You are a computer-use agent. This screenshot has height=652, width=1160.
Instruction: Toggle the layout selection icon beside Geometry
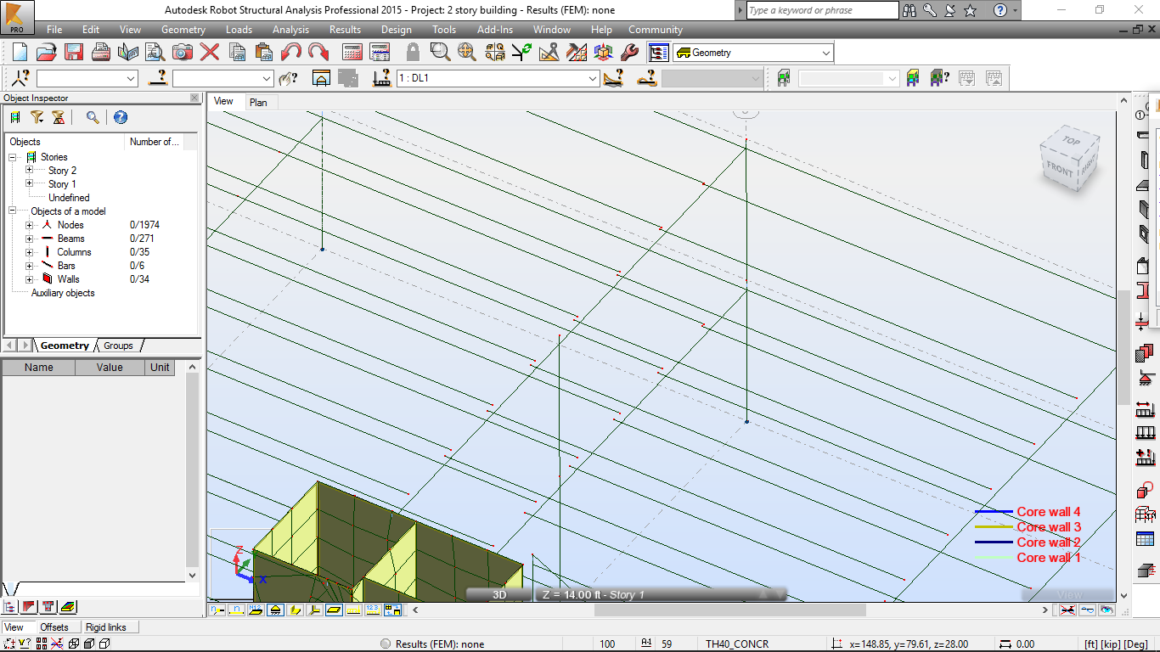click(x=658, y=53)
